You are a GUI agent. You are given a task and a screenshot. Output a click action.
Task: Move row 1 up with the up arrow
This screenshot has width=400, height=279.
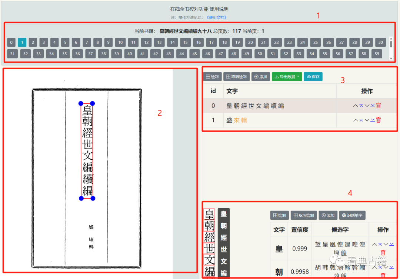(356, 120)
